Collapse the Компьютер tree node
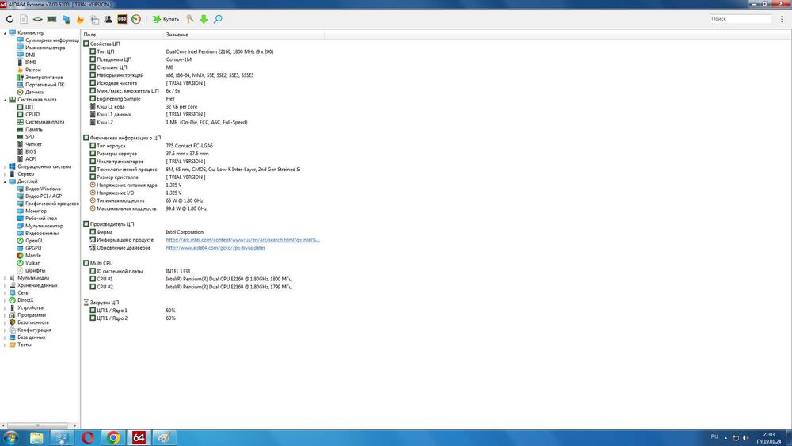Image resolution: width=792 pixels, height=446 pixels. click(x=5, y=32)
